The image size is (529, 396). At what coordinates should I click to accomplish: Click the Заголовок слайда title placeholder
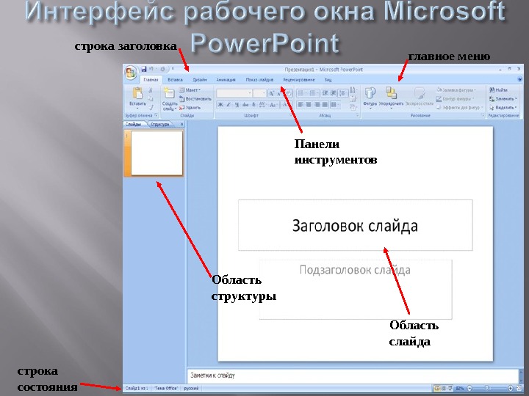click(x=356, y=225)
